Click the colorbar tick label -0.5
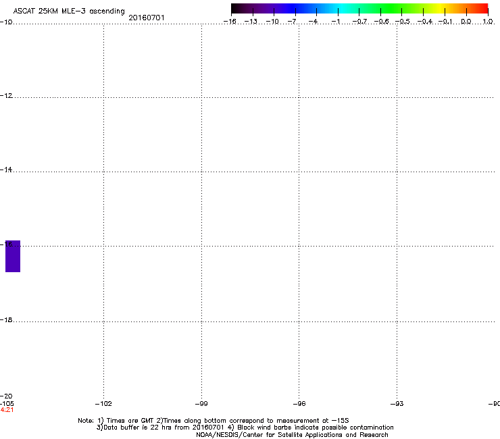The height and width of the screenshot is (439, 500). [403, 22]
